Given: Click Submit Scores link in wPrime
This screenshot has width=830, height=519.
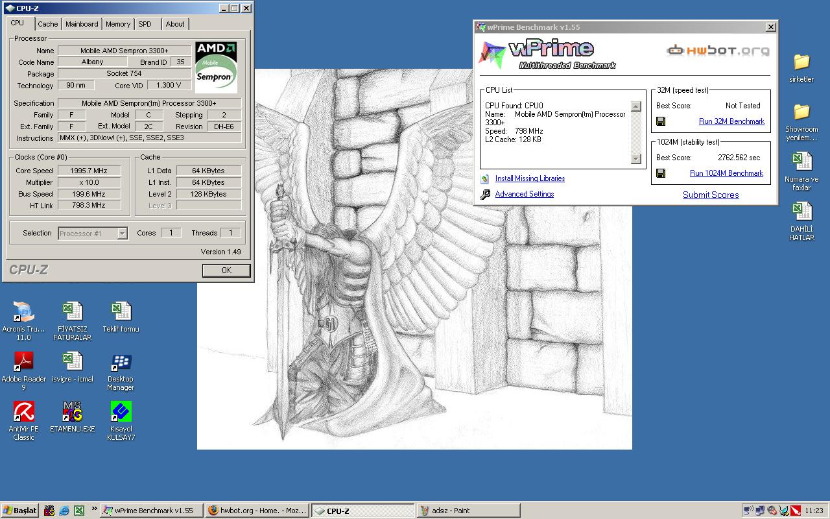Looking at the screenshot, I should point(711,195).
